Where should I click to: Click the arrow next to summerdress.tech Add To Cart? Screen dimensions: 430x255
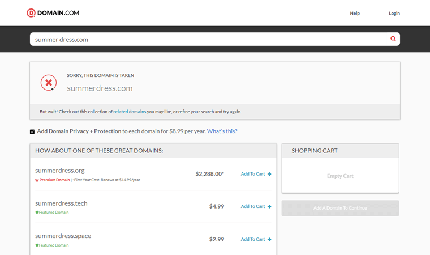pyautogui.click(x=269, y=206)
